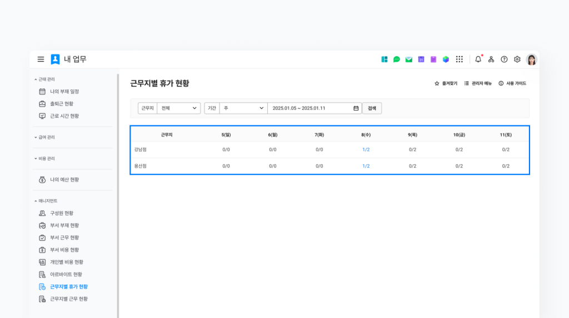
Task: Click 용산점 0/0 cell under 6(월)
Action: (272, 166)
